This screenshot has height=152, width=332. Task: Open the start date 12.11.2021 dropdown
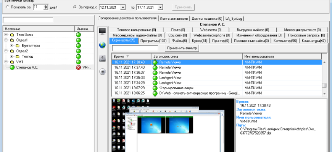click(122, 7)
